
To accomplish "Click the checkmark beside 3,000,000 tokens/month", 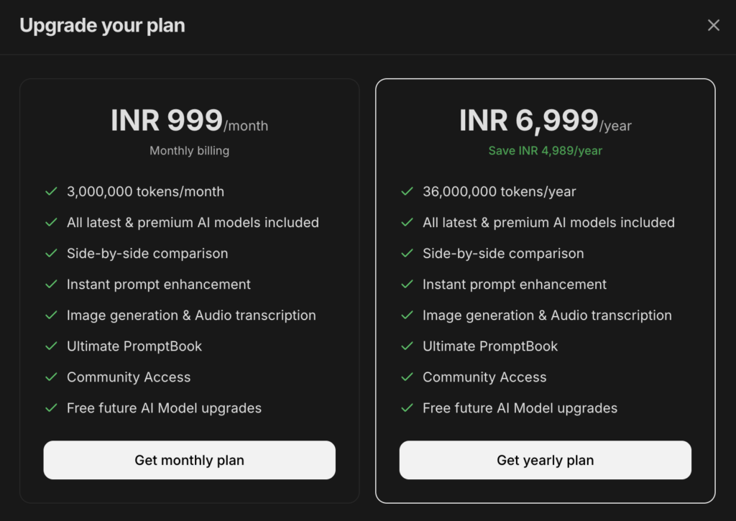I will (50, 191).
